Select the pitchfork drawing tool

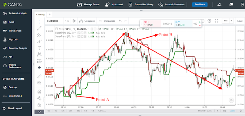(39, 35)
